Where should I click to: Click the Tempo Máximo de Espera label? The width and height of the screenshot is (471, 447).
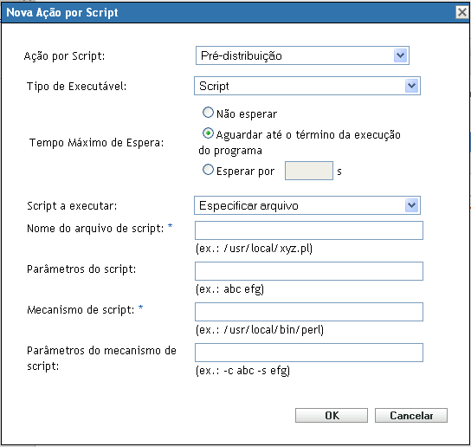(96, 142)
